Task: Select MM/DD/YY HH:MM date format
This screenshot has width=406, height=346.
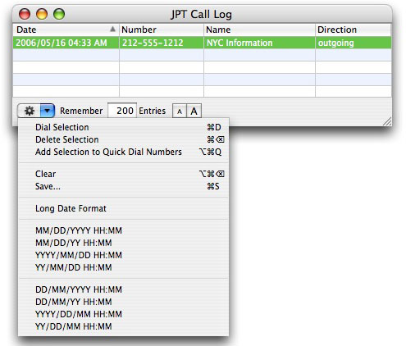Action: tap(123, 243)
